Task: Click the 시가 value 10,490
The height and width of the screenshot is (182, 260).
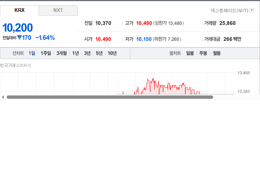Action: tap(103, 39)
